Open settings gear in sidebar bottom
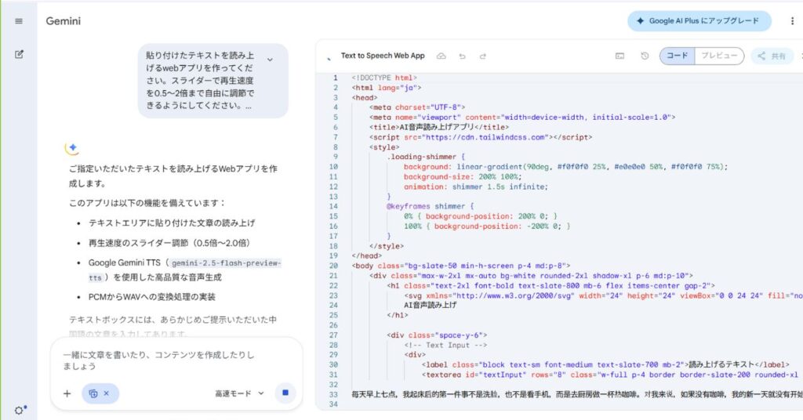The image size is (803, 420). 20,410
